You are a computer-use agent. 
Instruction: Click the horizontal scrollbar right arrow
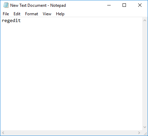coord(139,133)
